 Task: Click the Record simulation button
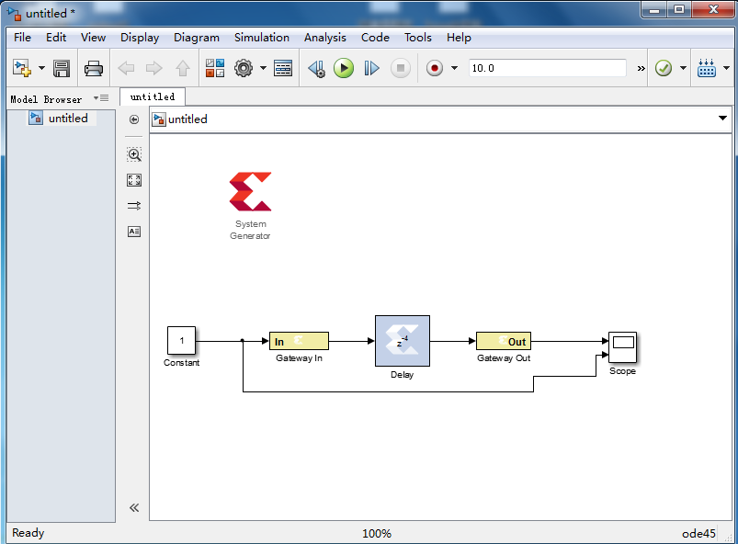click(435, 68)
